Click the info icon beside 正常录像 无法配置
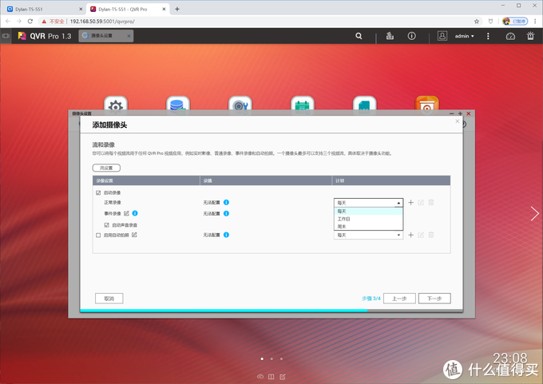 (226, 202)
